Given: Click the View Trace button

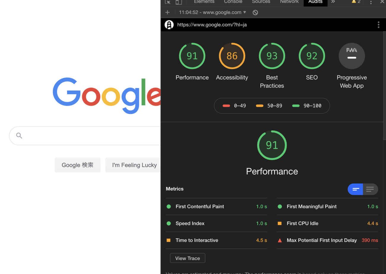Looking at the screenshot, I should coord(187,258).
